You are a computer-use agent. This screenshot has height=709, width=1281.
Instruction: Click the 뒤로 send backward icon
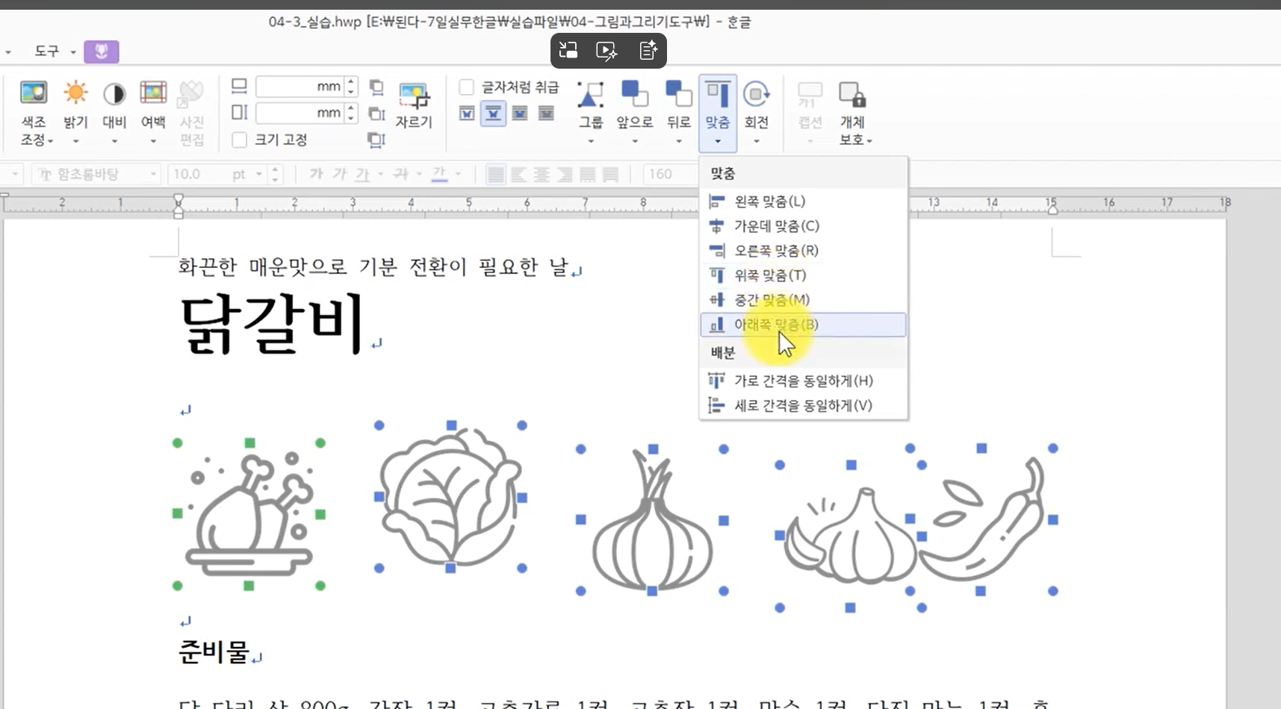(x=678, y=94)
